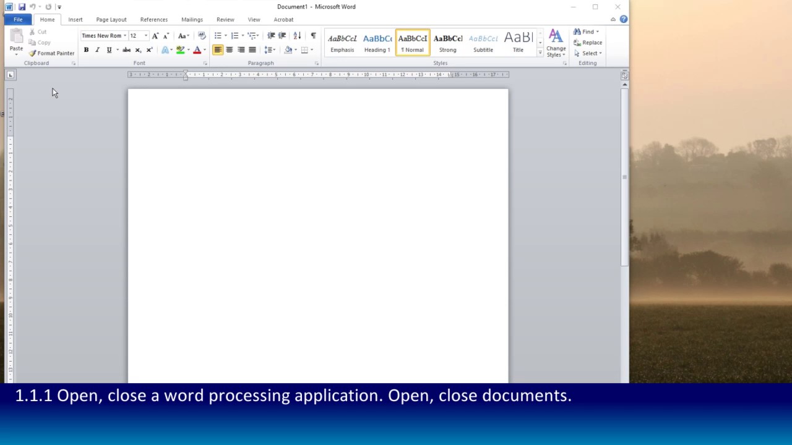Toggle Superscript formatting
This screenshot has width=792, height=445.
149,50
